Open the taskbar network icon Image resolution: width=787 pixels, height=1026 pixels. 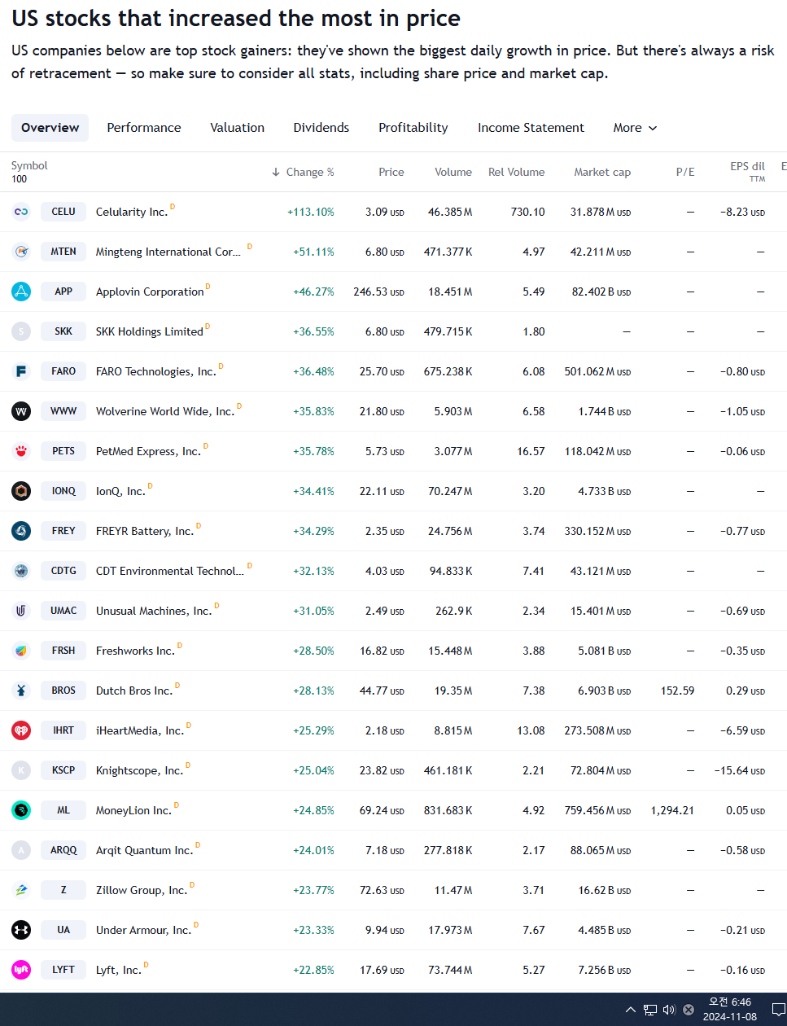click(x=649, y=1010)
